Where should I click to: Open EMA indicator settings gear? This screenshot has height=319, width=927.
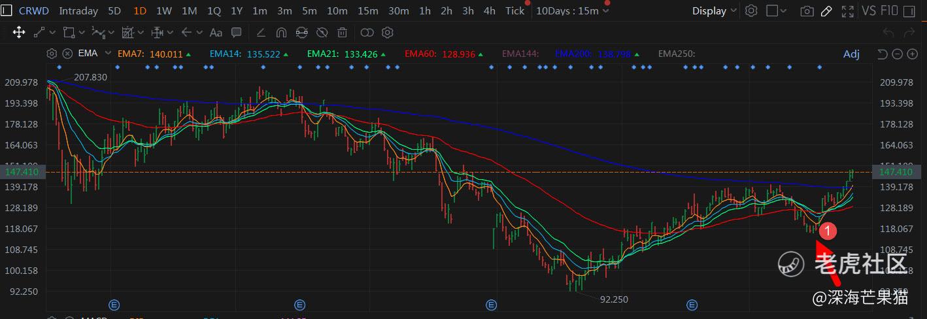pyautogui.click(x=52, y=54)
